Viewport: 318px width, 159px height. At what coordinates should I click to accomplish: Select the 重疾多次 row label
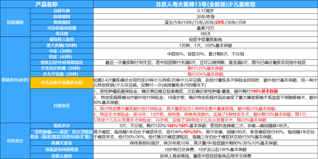62,125
